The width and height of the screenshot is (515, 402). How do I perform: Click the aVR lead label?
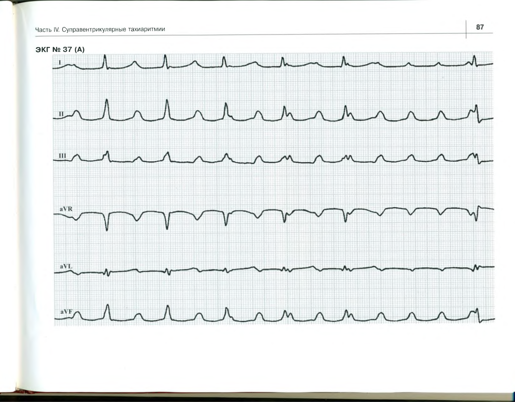click(66, 209)
